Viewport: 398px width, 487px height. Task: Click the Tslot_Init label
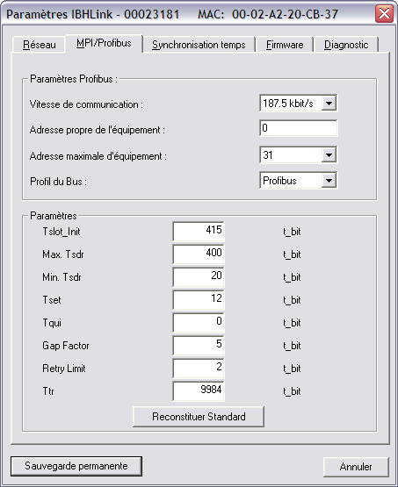pyautogui.click(x=62, y=232)
